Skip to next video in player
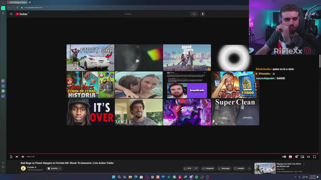321x180 pixels. click(17, 157)
